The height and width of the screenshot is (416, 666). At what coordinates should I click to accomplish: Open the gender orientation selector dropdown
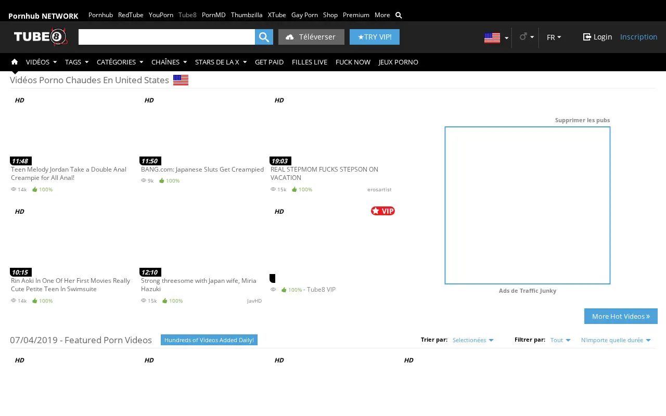click(x=527, y=37)
